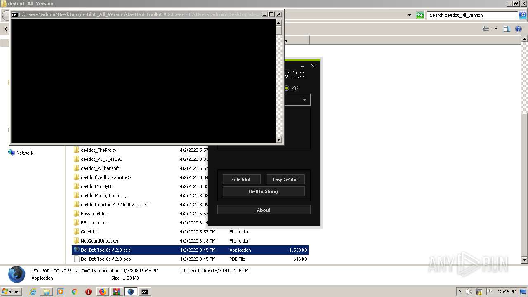Click the exe Application type cell
This screenshot has height=297, width=528.
[240, 250]
